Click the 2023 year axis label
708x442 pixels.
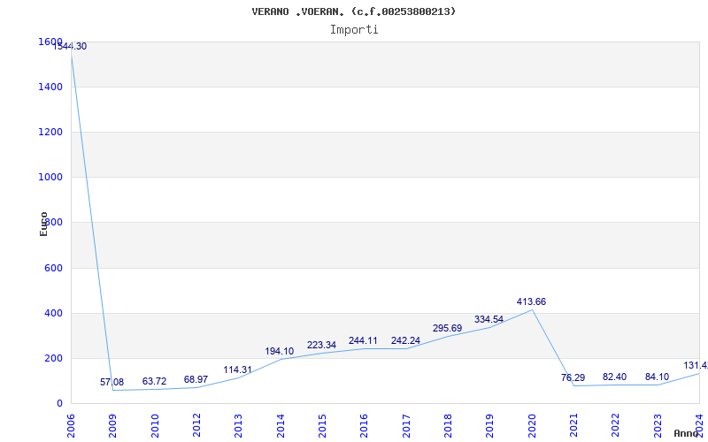[x=657, y=424]
